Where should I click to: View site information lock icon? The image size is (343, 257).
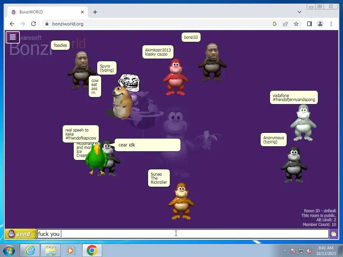point(47,24)
